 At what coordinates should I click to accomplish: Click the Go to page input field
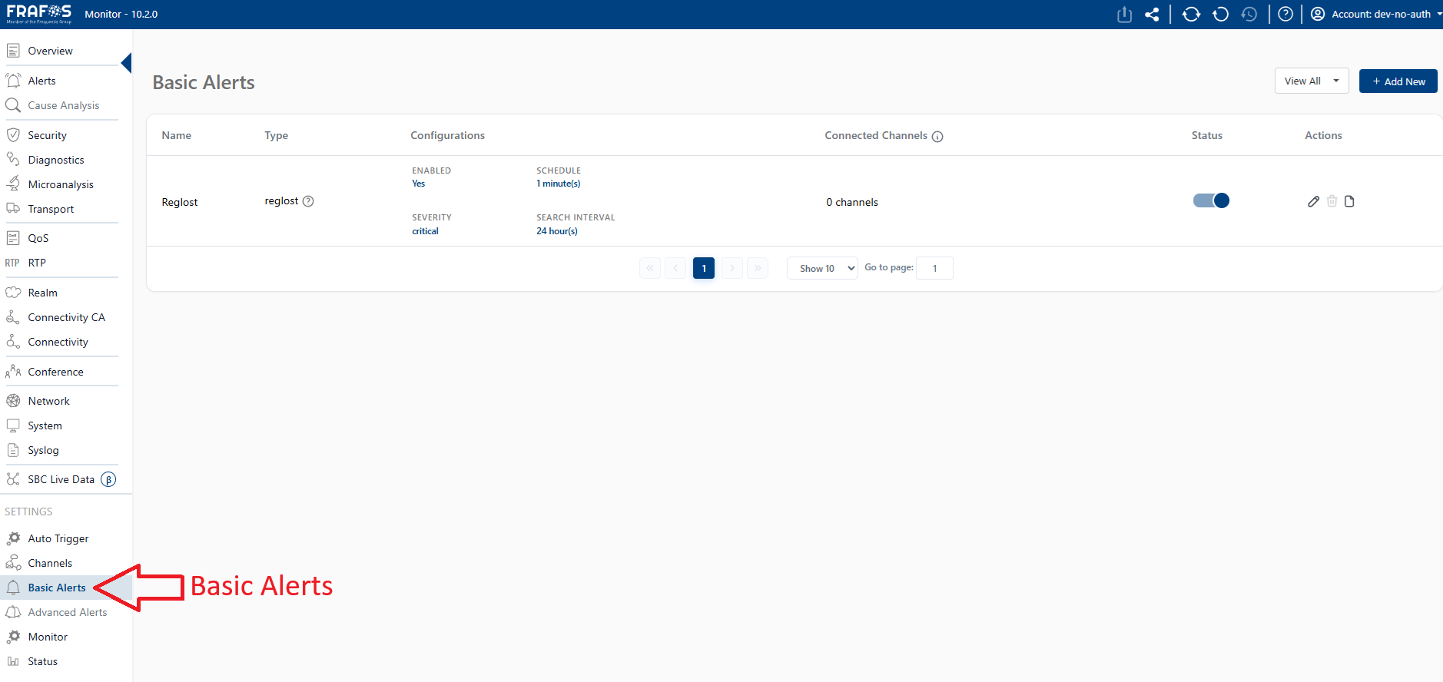(x=935, y=268)
